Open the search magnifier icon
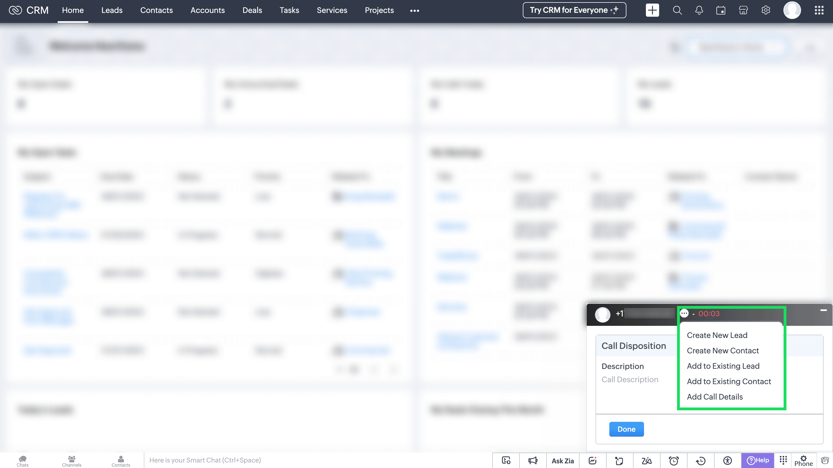Viewport: 833px width, 468px height. coord(677,10)
